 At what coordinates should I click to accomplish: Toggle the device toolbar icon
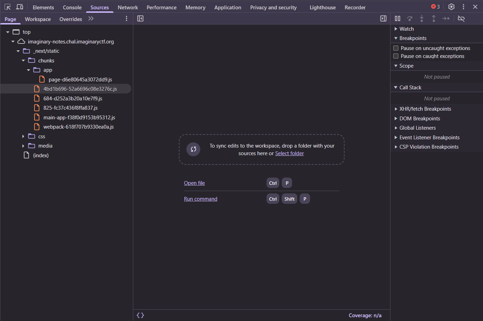20,7
